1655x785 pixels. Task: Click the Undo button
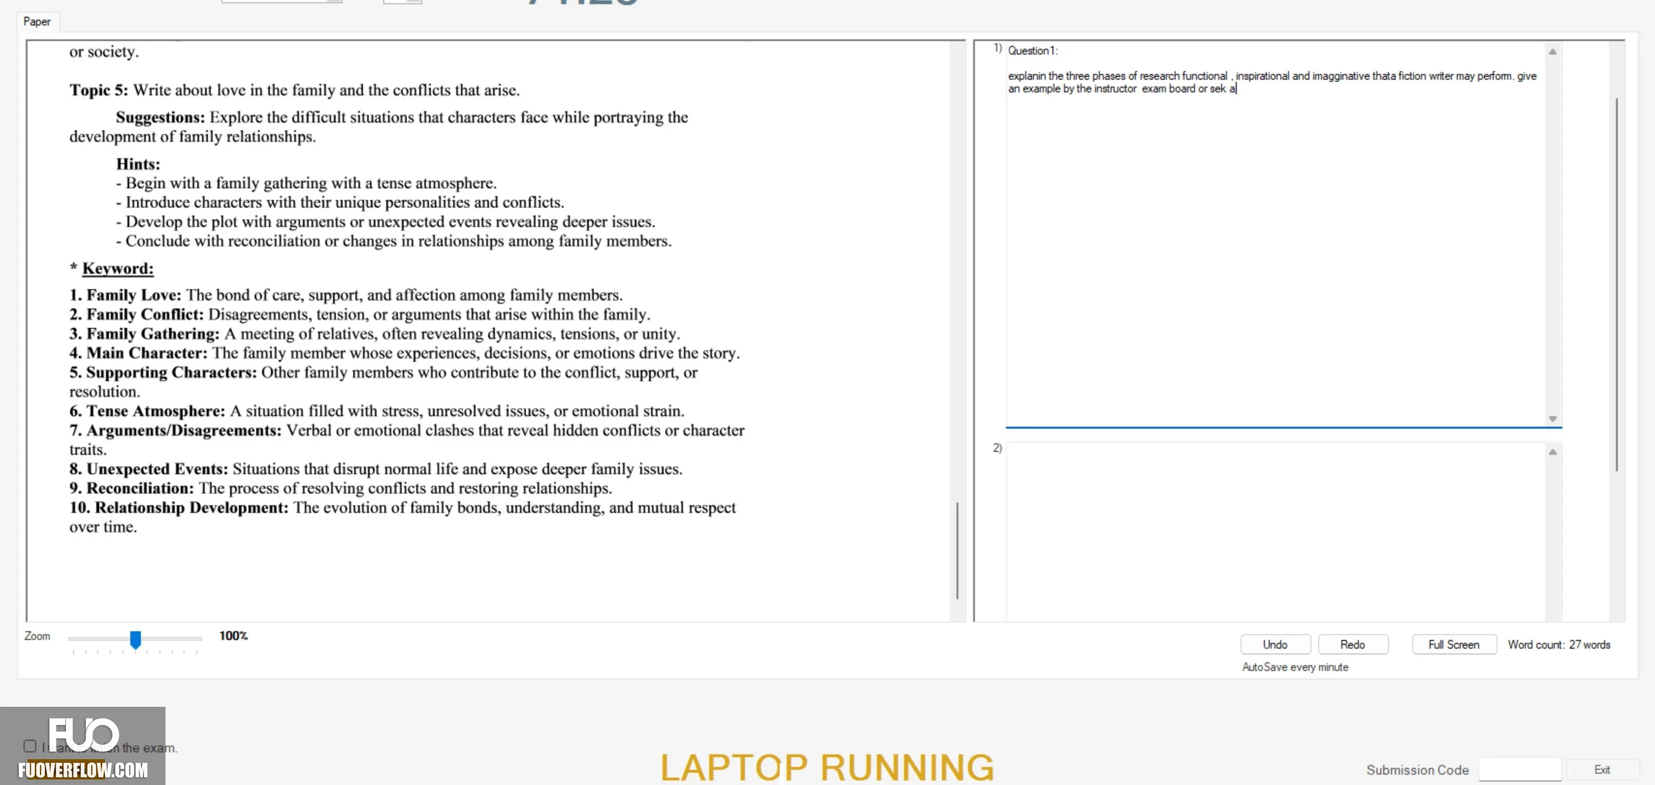(x=1275, y=644)
